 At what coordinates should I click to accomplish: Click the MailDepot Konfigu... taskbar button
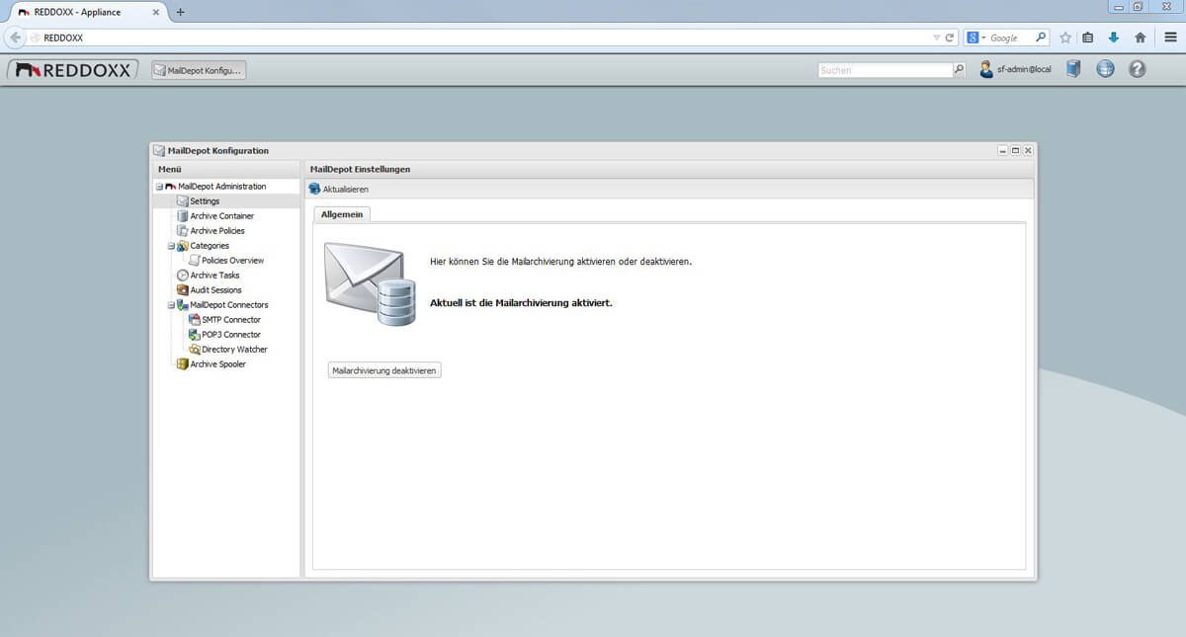pos(198,70)
